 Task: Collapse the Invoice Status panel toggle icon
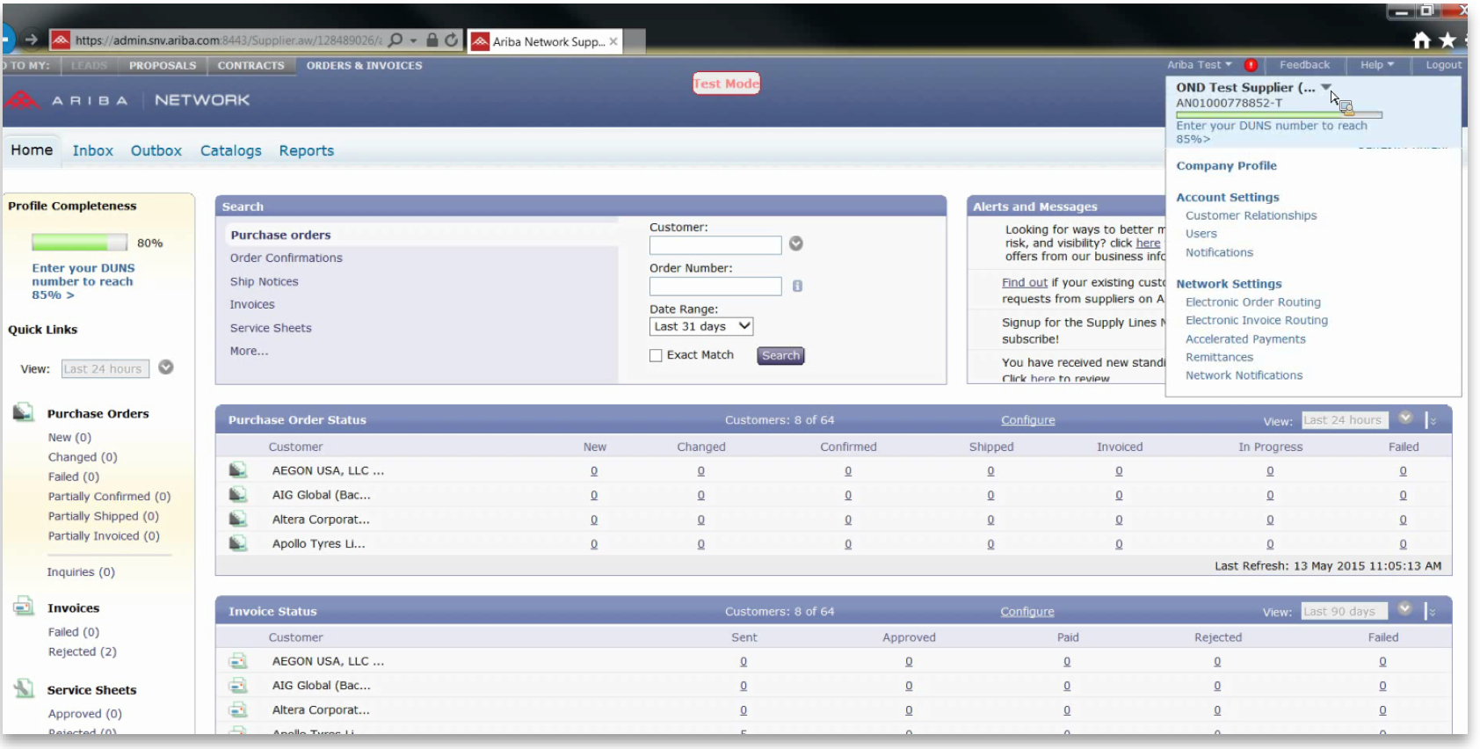[x=1431, y=611]
